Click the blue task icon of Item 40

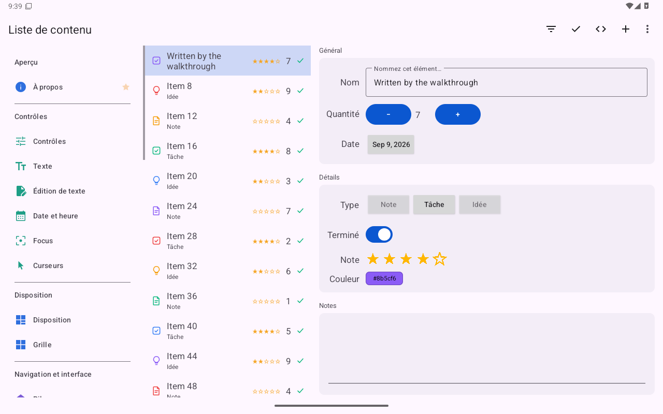[x=156, y=331]
